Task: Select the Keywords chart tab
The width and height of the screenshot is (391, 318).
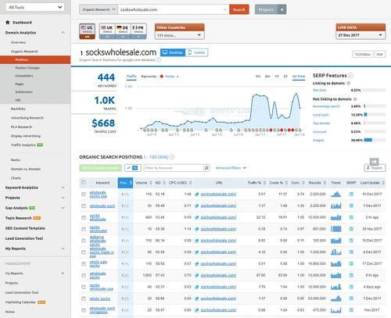Action: coord(149,77)
